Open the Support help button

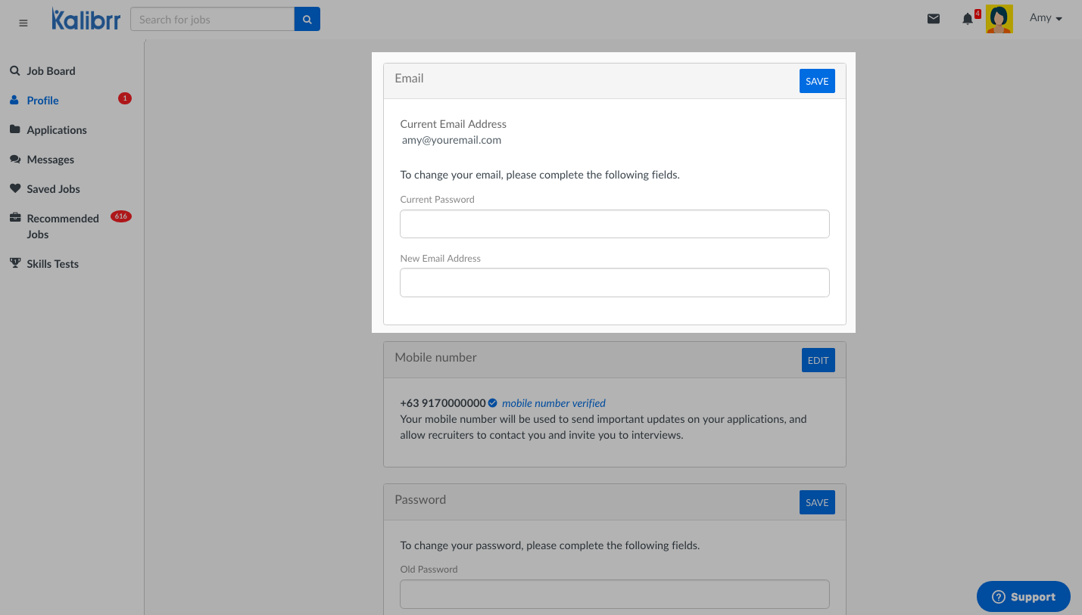click(x=1023, y=597)
